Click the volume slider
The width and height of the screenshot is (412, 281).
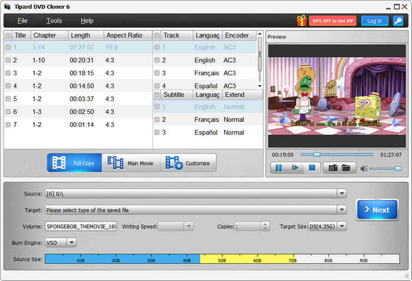coord(386,169)
